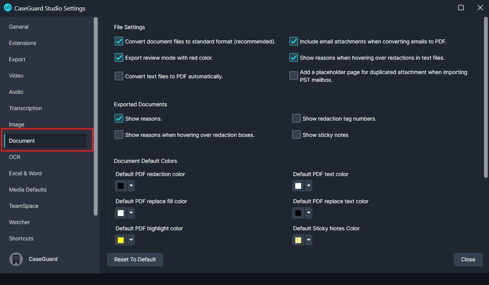Uncheck Export review mode with red color
This screenshot has width=489, height=285.
[119, 58]
